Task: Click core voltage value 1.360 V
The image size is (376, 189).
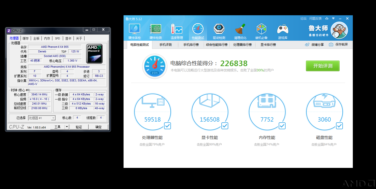Action: pyautogui.click(x=72, y=61)
